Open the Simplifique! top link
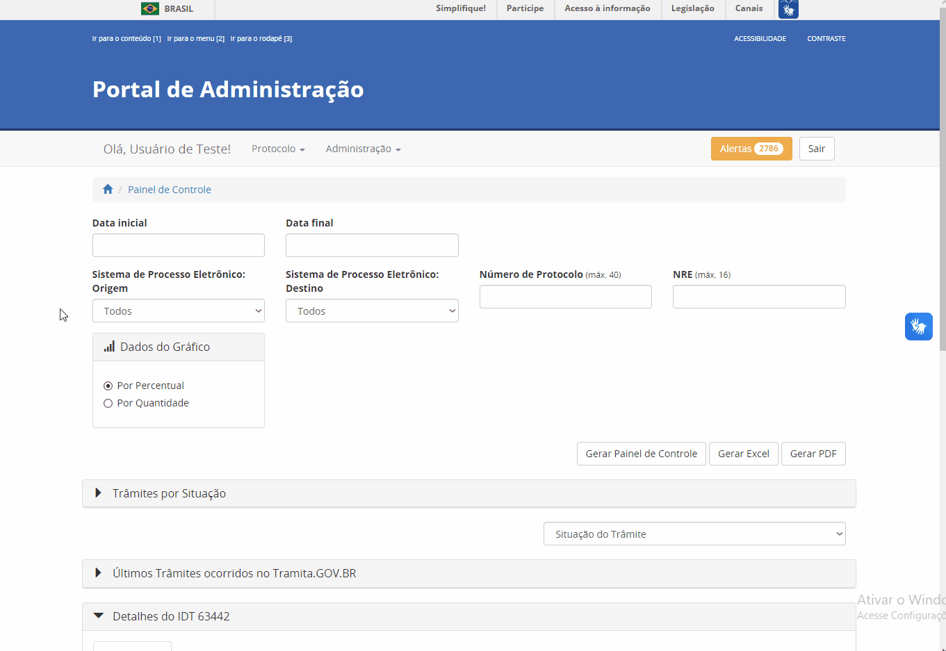The image size is (946, 651). click(x=461, y=8)
